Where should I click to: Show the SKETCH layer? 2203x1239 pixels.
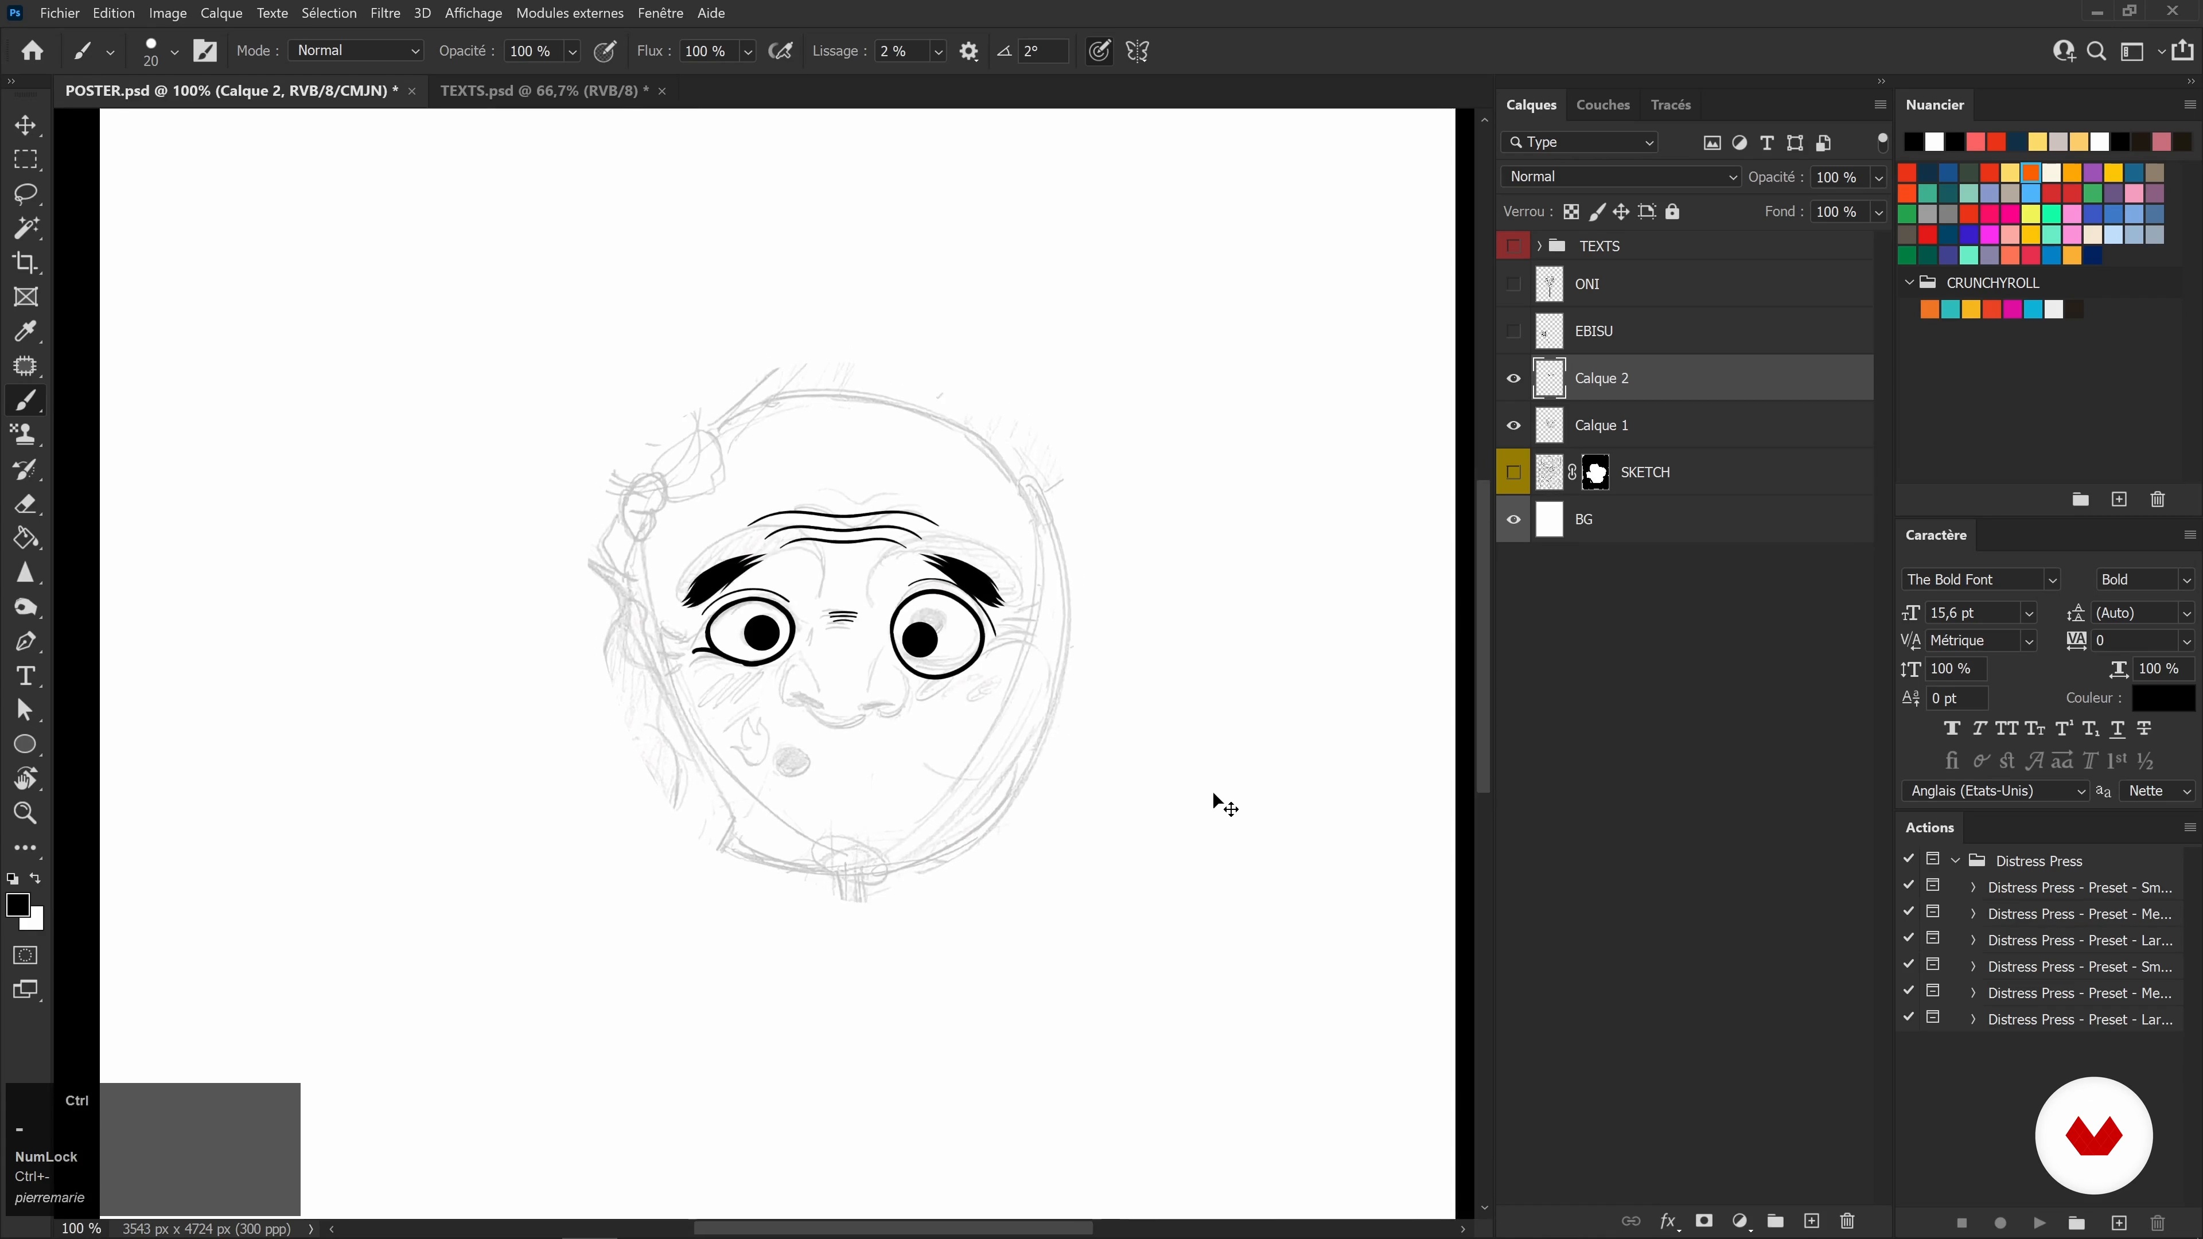click(x=1513, y=472)
